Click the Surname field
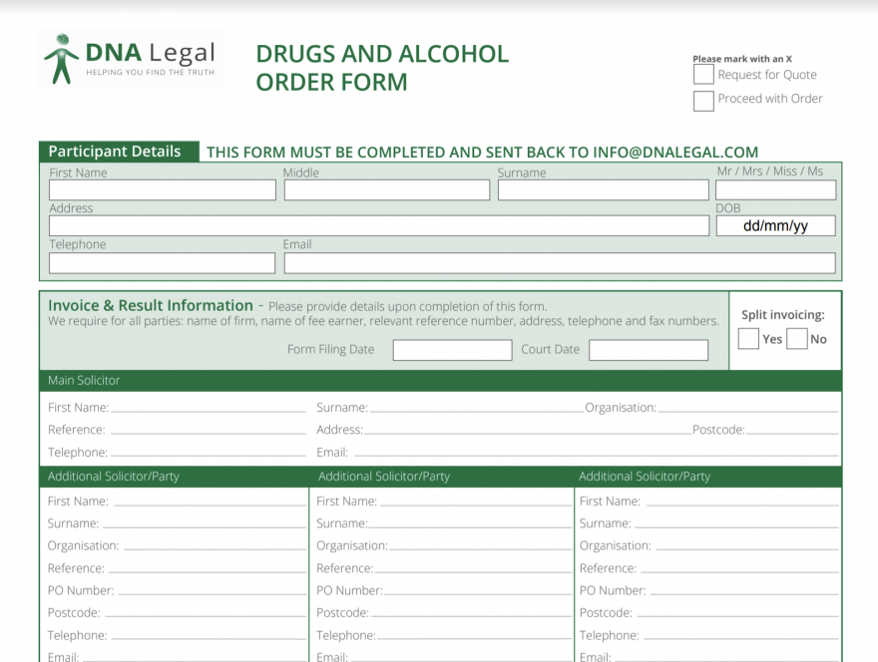Image resolution: width=878 pixels, height=662 pixels. click(x=604, y=189)
